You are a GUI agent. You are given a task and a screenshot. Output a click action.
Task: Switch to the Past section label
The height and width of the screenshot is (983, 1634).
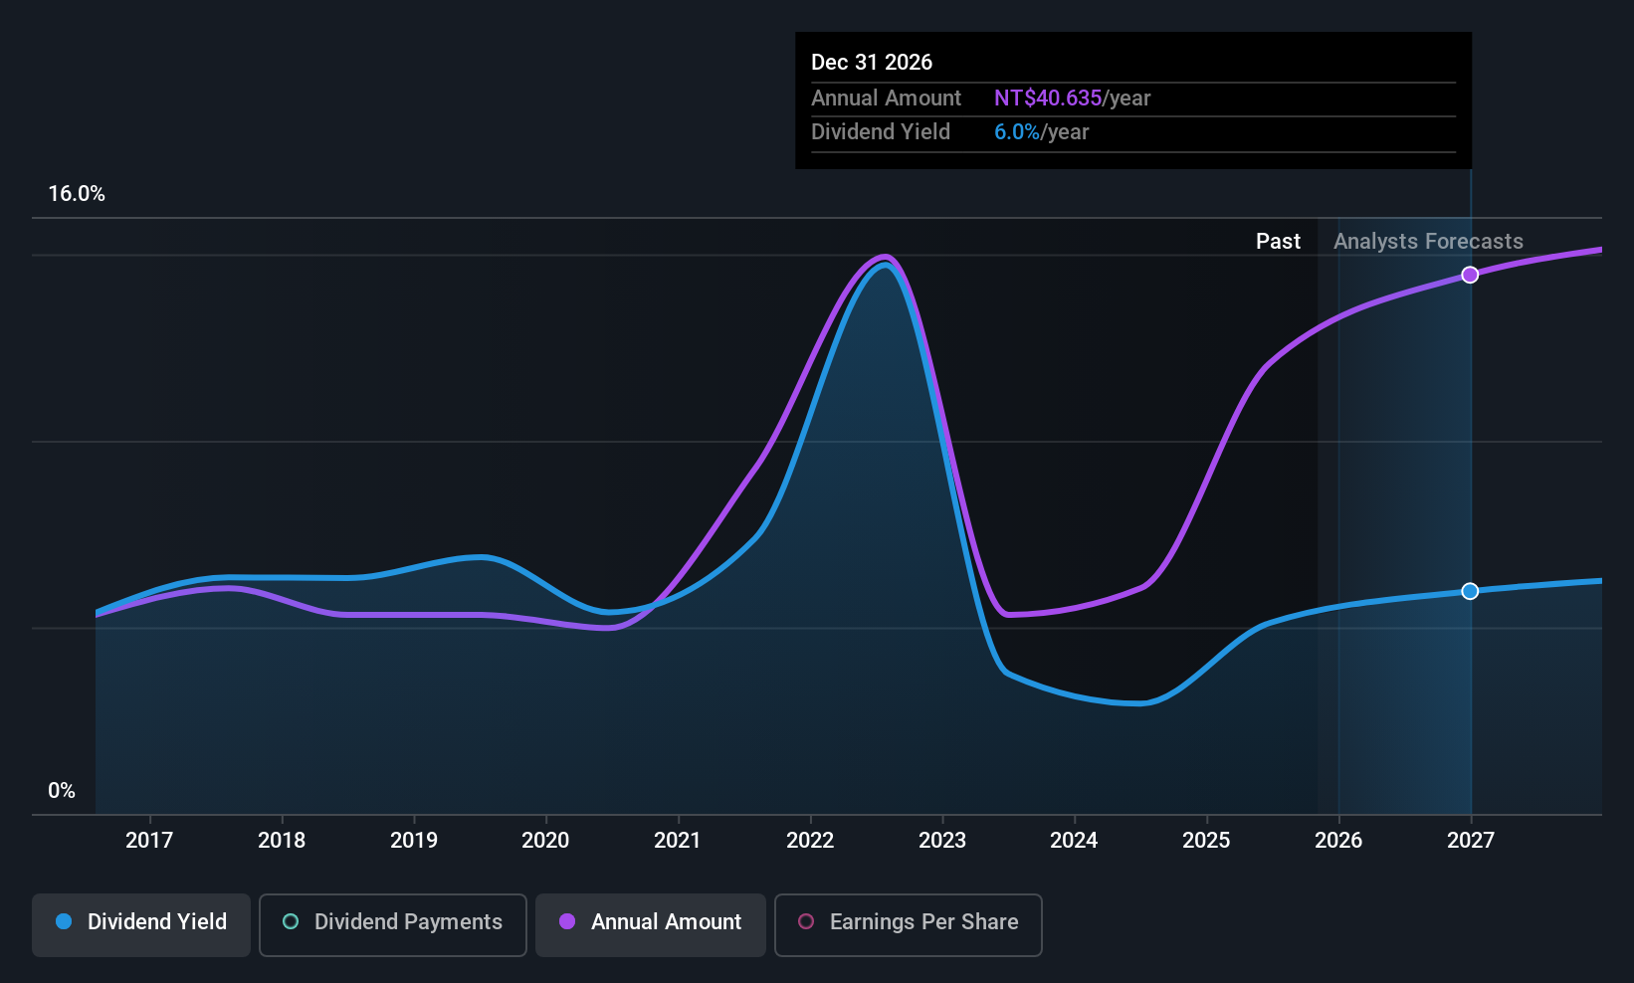tap(1278, 241)
